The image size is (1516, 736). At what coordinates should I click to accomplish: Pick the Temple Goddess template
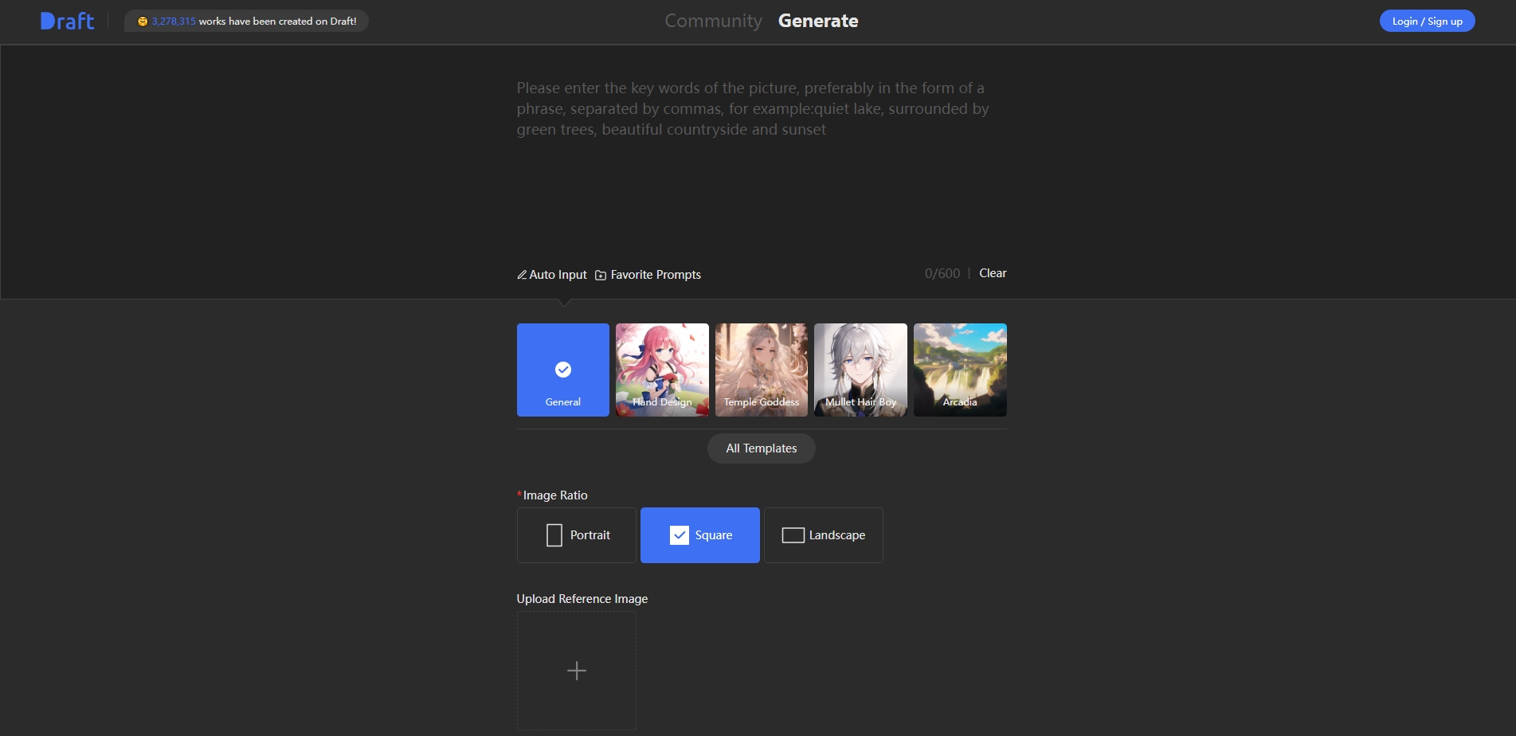coord(762,370)
